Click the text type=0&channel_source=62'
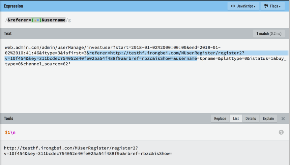Image resolution: width=290 pixels, height=165 pixels. click(x=38, y=64)
